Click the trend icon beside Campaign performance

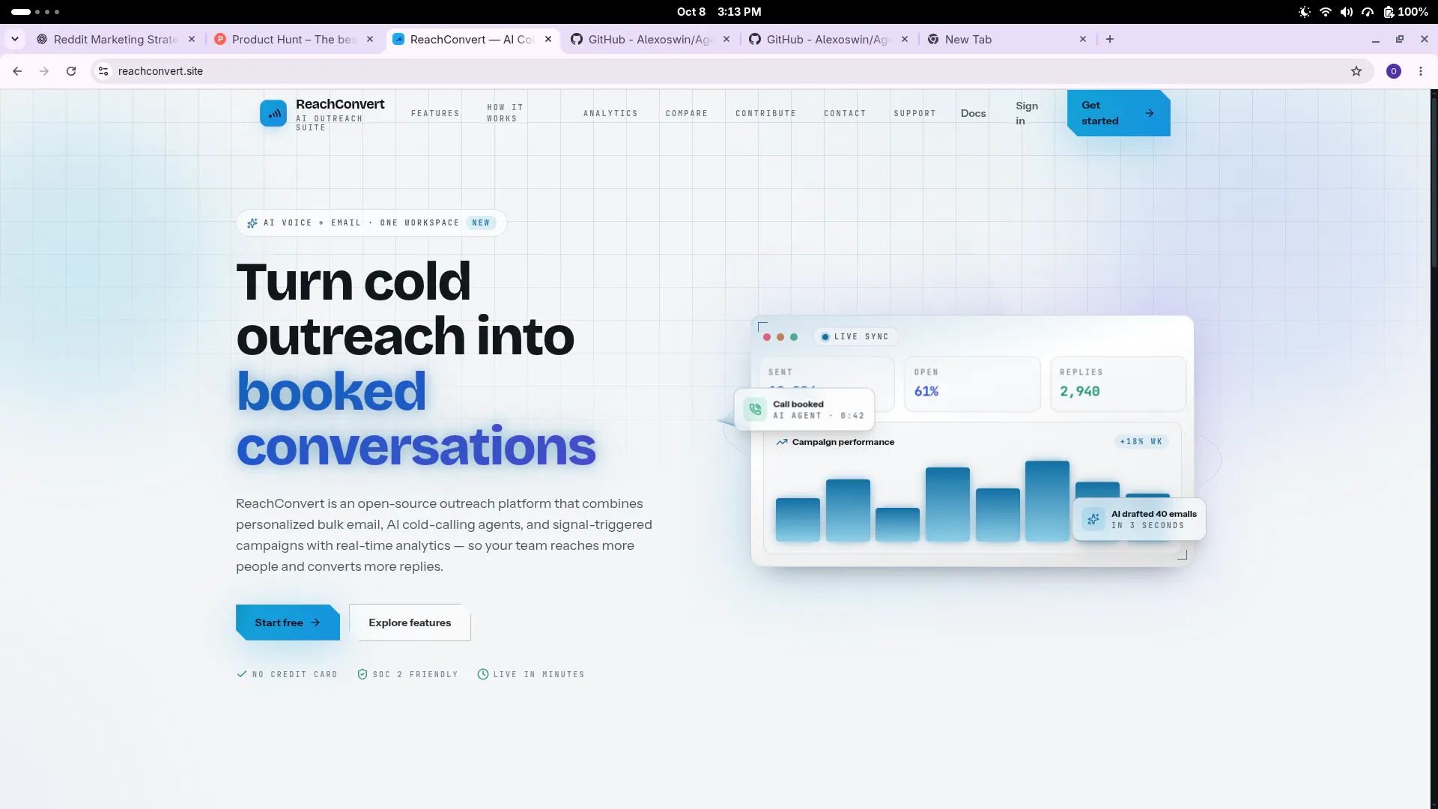click(782, 442)
